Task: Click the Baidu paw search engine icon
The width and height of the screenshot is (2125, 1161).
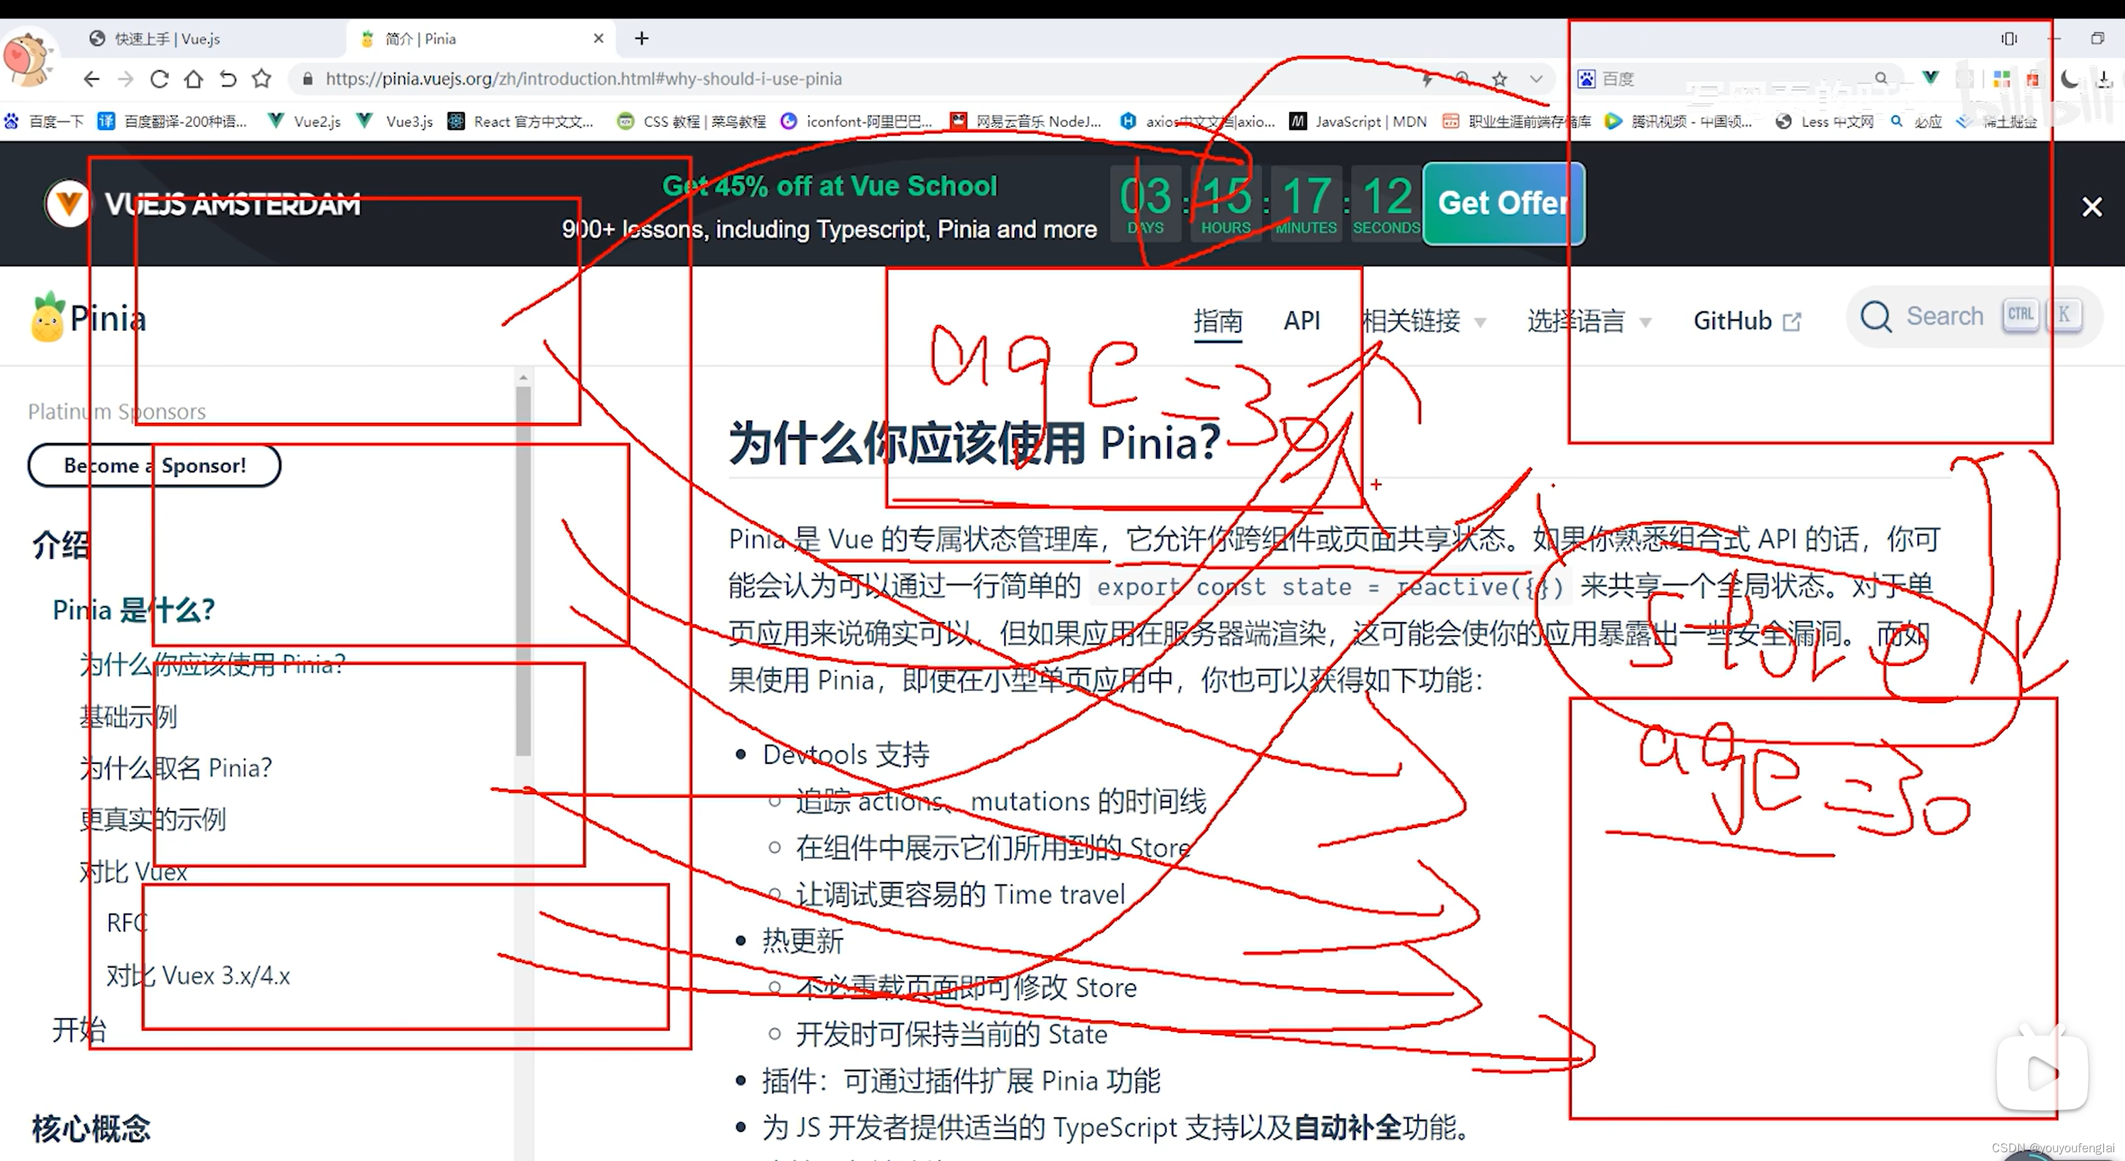Action: [1586, 79]
